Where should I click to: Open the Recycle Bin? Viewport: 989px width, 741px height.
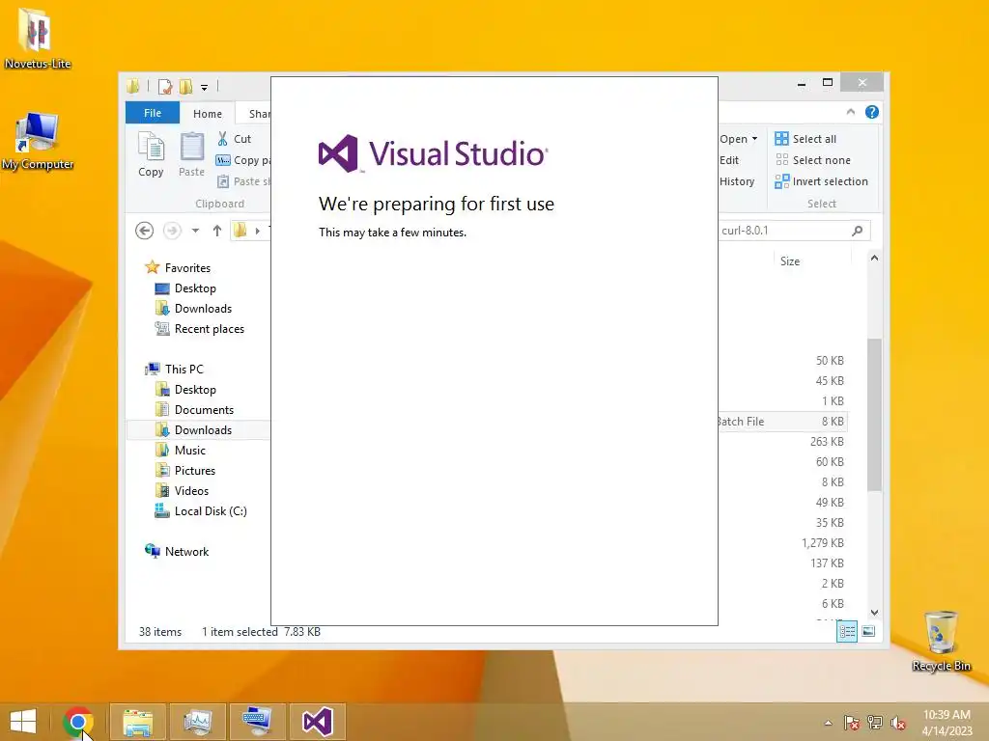941,641
